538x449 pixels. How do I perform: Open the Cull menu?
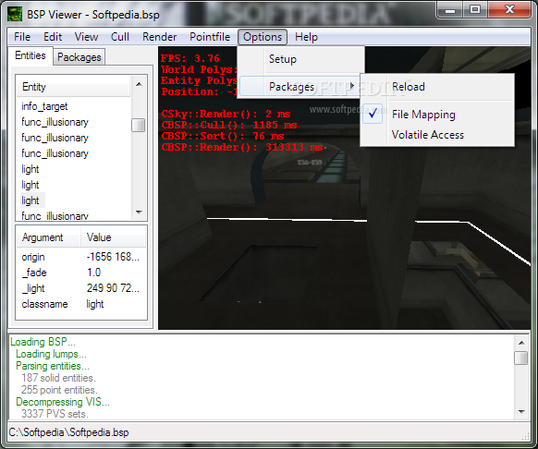tap(120, 37)
